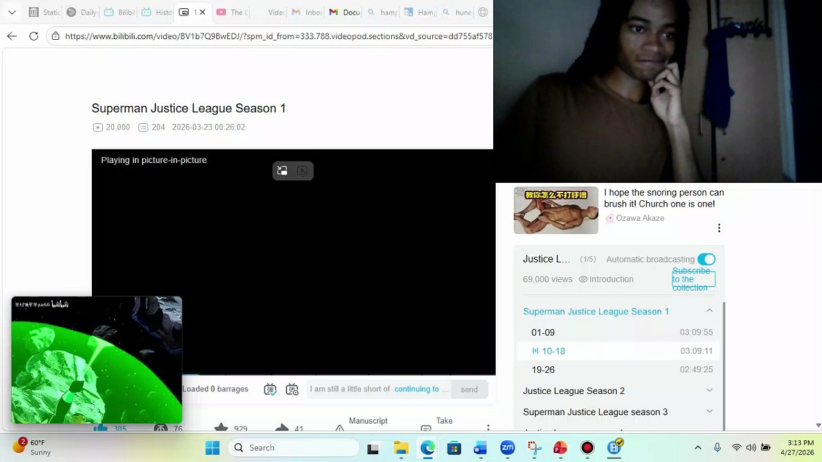Viewport: 822px width, 462px height.
Task: Click the barrage comment input field
Action: (350, 389)
